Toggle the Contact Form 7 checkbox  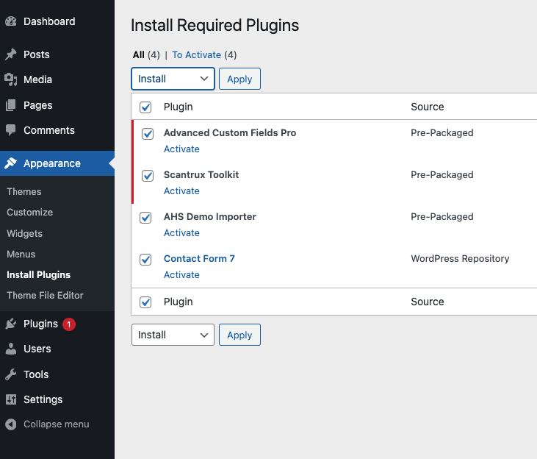point(145,260)
